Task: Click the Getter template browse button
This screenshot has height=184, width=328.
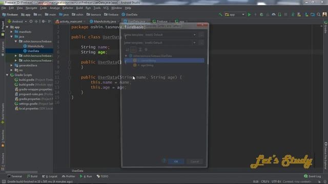Action: pyautogui.click(x=201, y=35)
